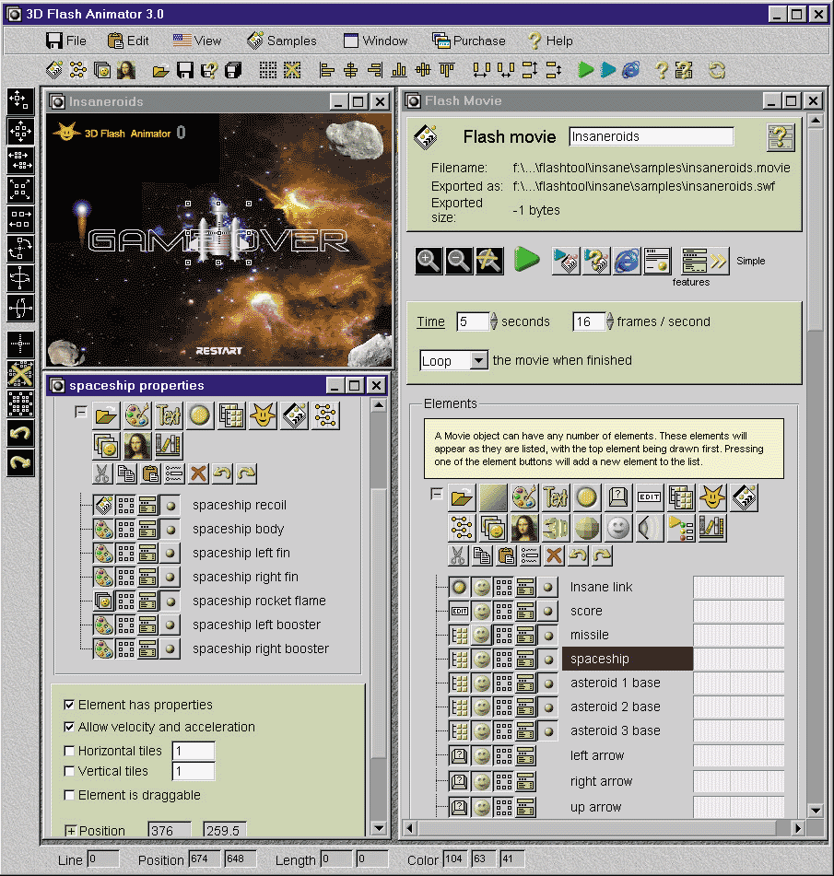Click the yellow question mark icon in main toolbar
Viewport: 834px width, 876px height.
[x=662, y=70]
